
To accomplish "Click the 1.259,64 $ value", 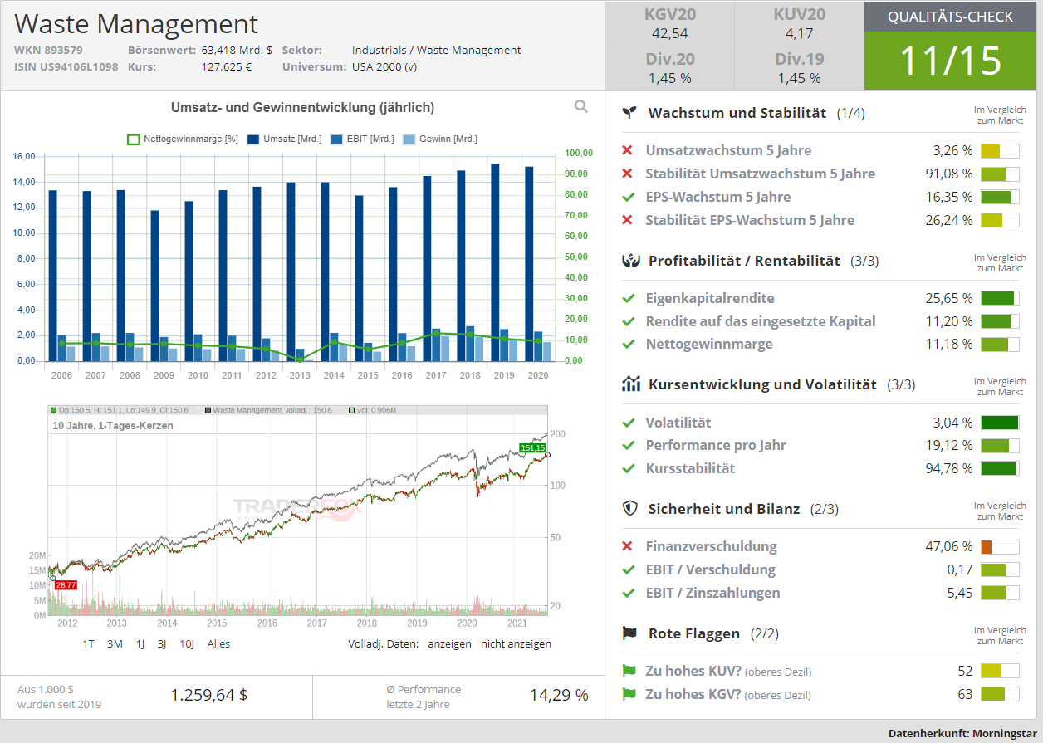I will tap(208, 695).
